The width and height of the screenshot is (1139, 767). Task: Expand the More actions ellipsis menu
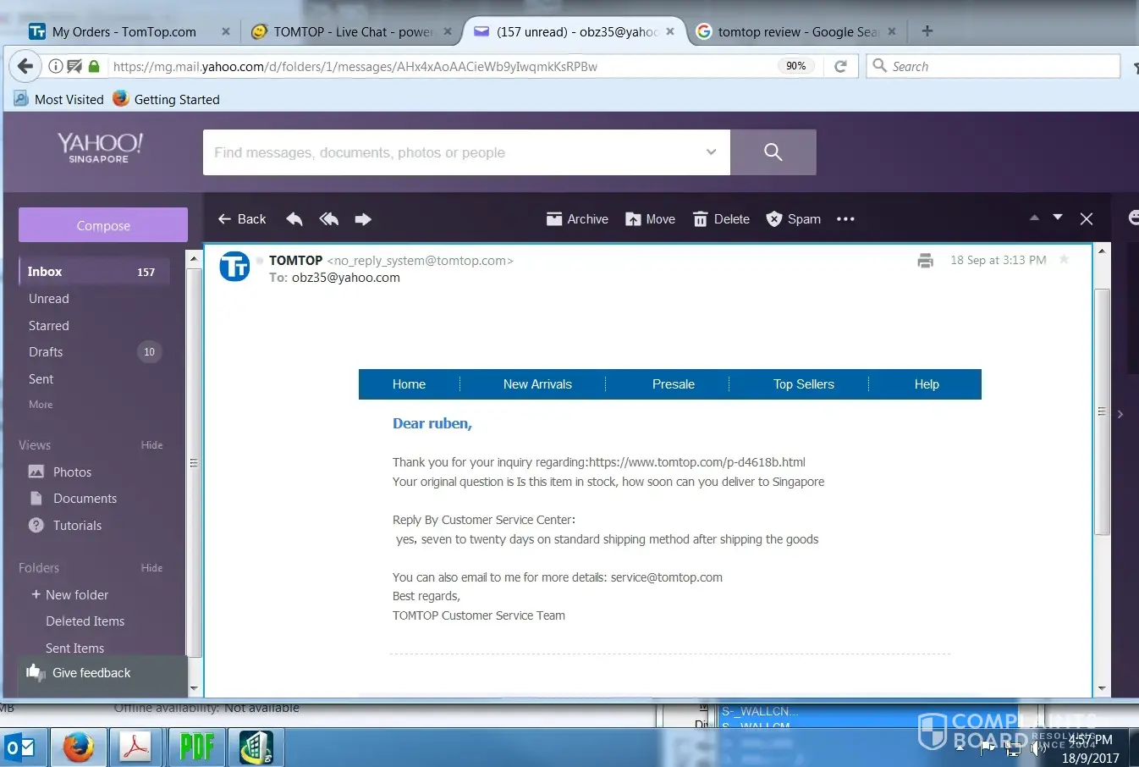[845, 219]
